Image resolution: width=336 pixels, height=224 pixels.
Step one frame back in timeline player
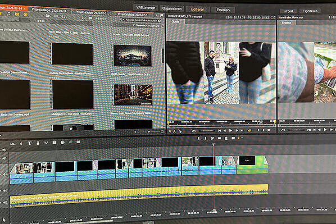tap(319, 130)
